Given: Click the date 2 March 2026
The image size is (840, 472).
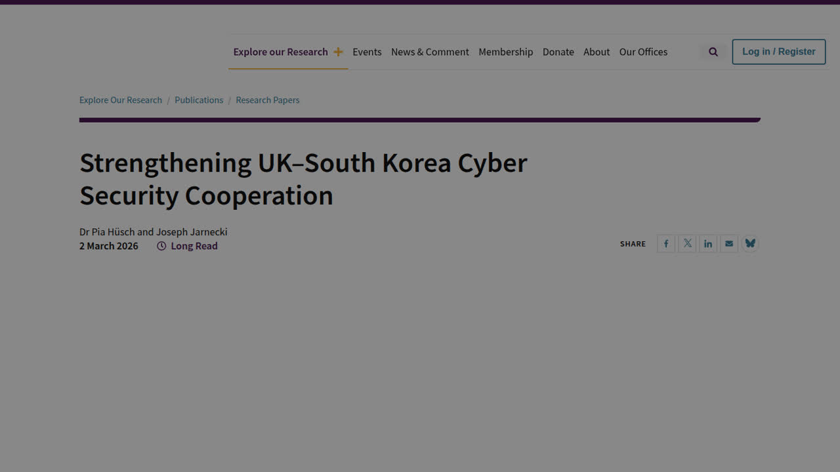Looking at the screenshot, I should tap(109, 246).
